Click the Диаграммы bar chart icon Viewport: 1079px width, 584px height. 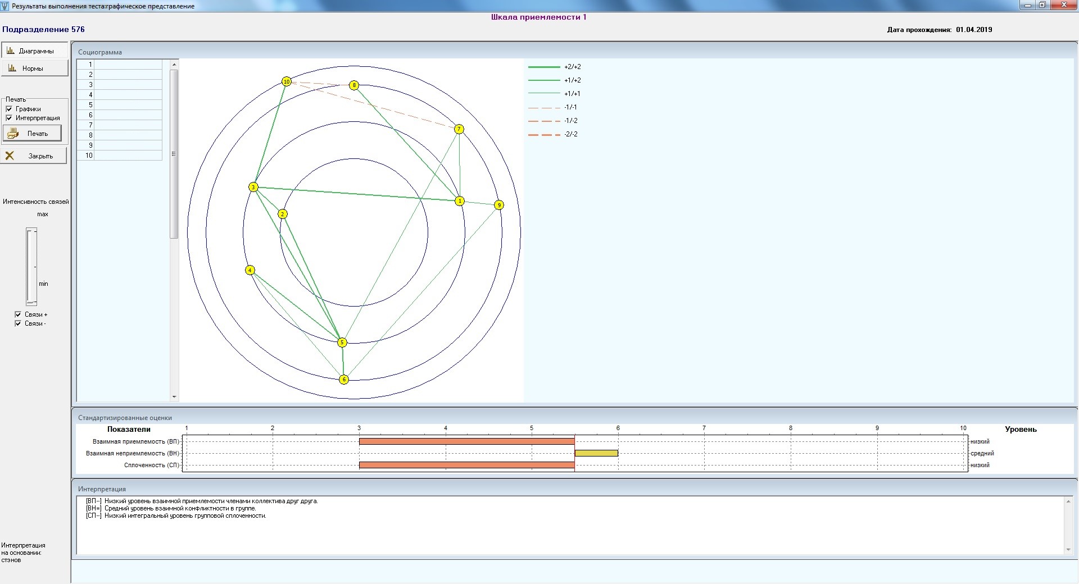(11, 51)
